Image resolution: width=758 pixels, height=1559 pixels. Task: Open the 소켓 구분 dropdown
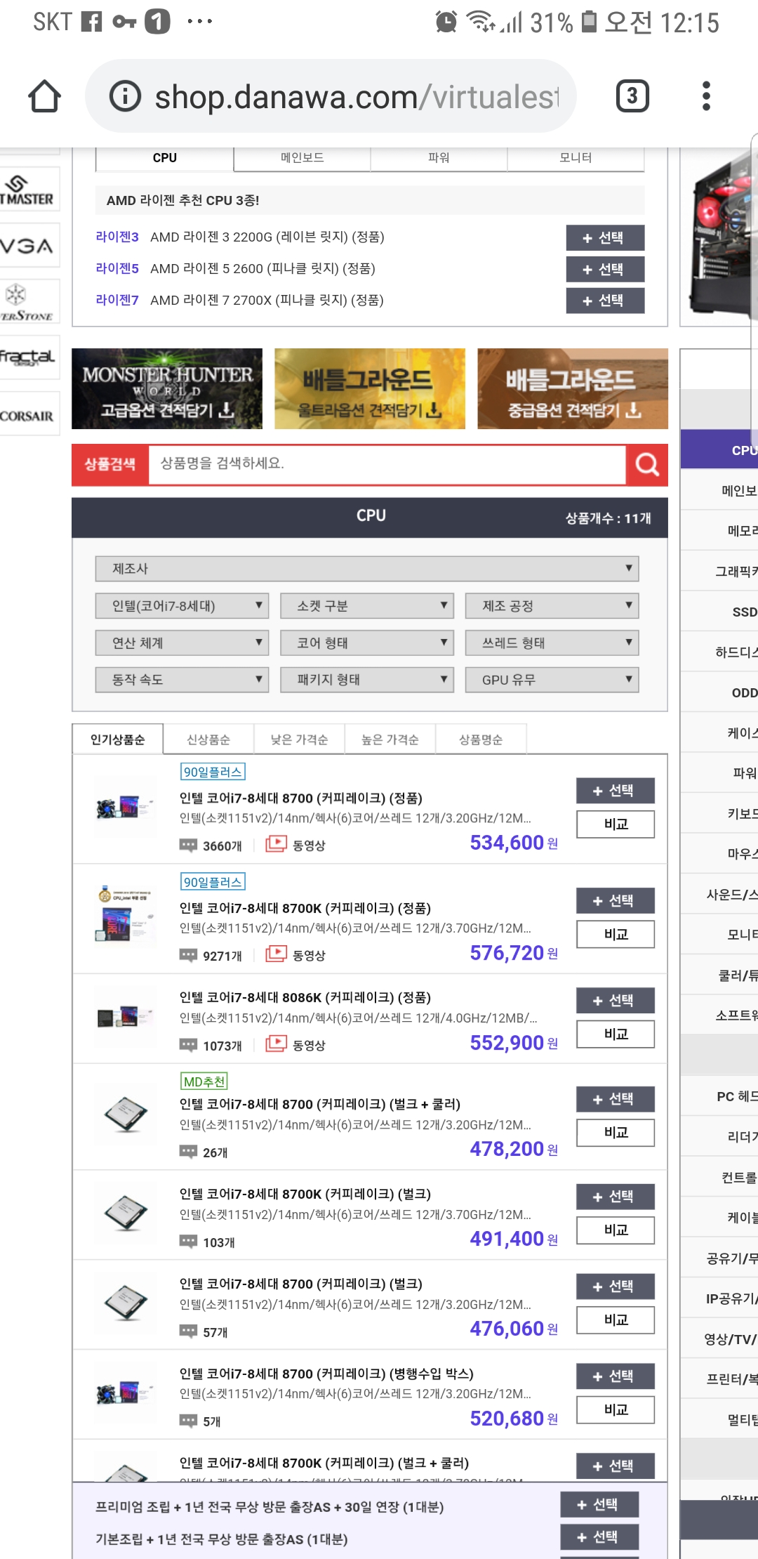[366, 605]
